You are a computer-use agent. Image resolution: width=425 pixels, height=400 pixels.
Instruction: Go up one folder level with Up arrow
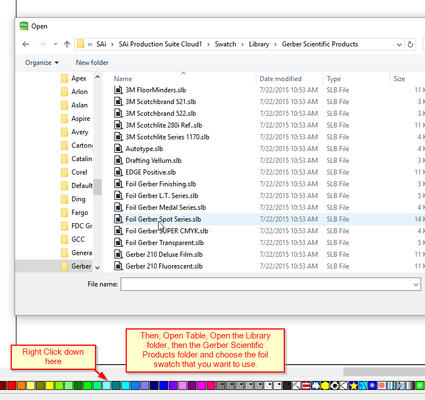67,44
